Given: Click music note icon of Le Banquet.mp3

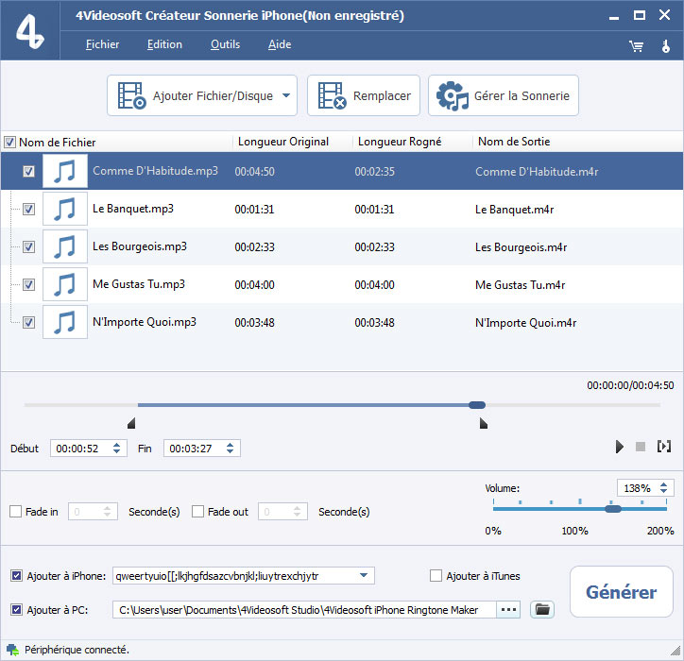Looking at the screenshot, I should [x=64, y=209].
